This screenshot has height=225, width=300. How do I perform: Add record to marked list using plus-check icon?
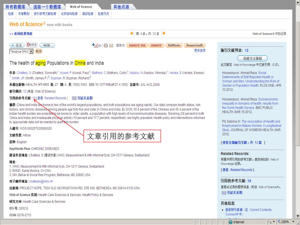95,45
